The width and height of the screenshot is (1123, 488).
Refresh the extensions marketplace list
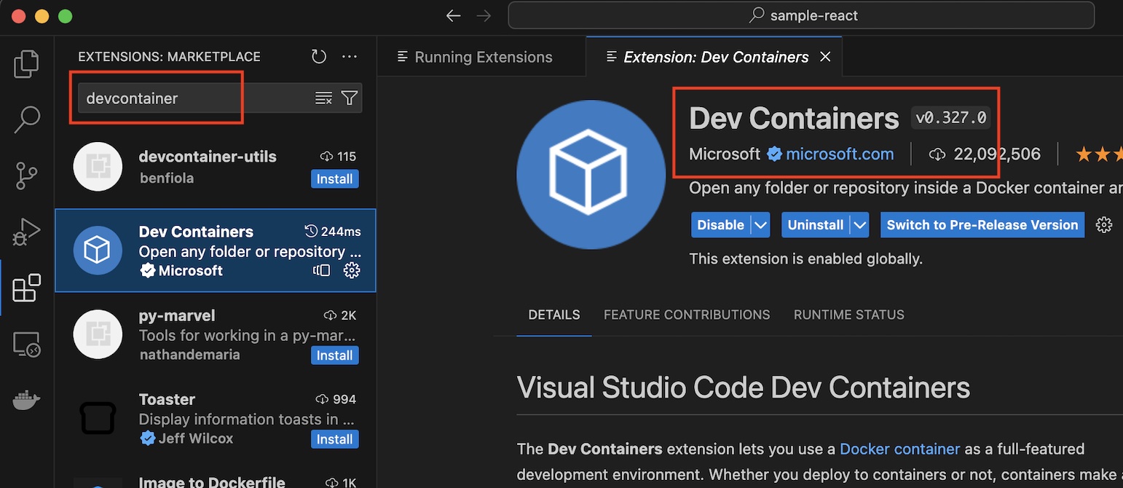[318, 57]
